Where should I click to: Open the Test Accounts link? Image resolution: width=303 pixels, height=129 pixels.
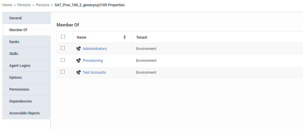(94, 73)
